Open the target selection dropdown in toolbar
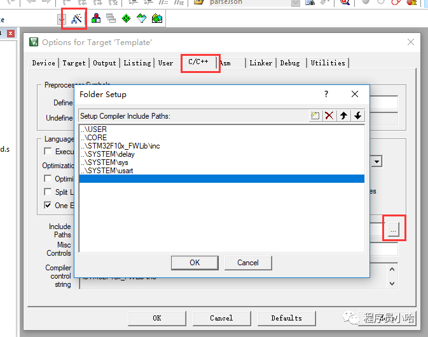 [x=62, y=19]
